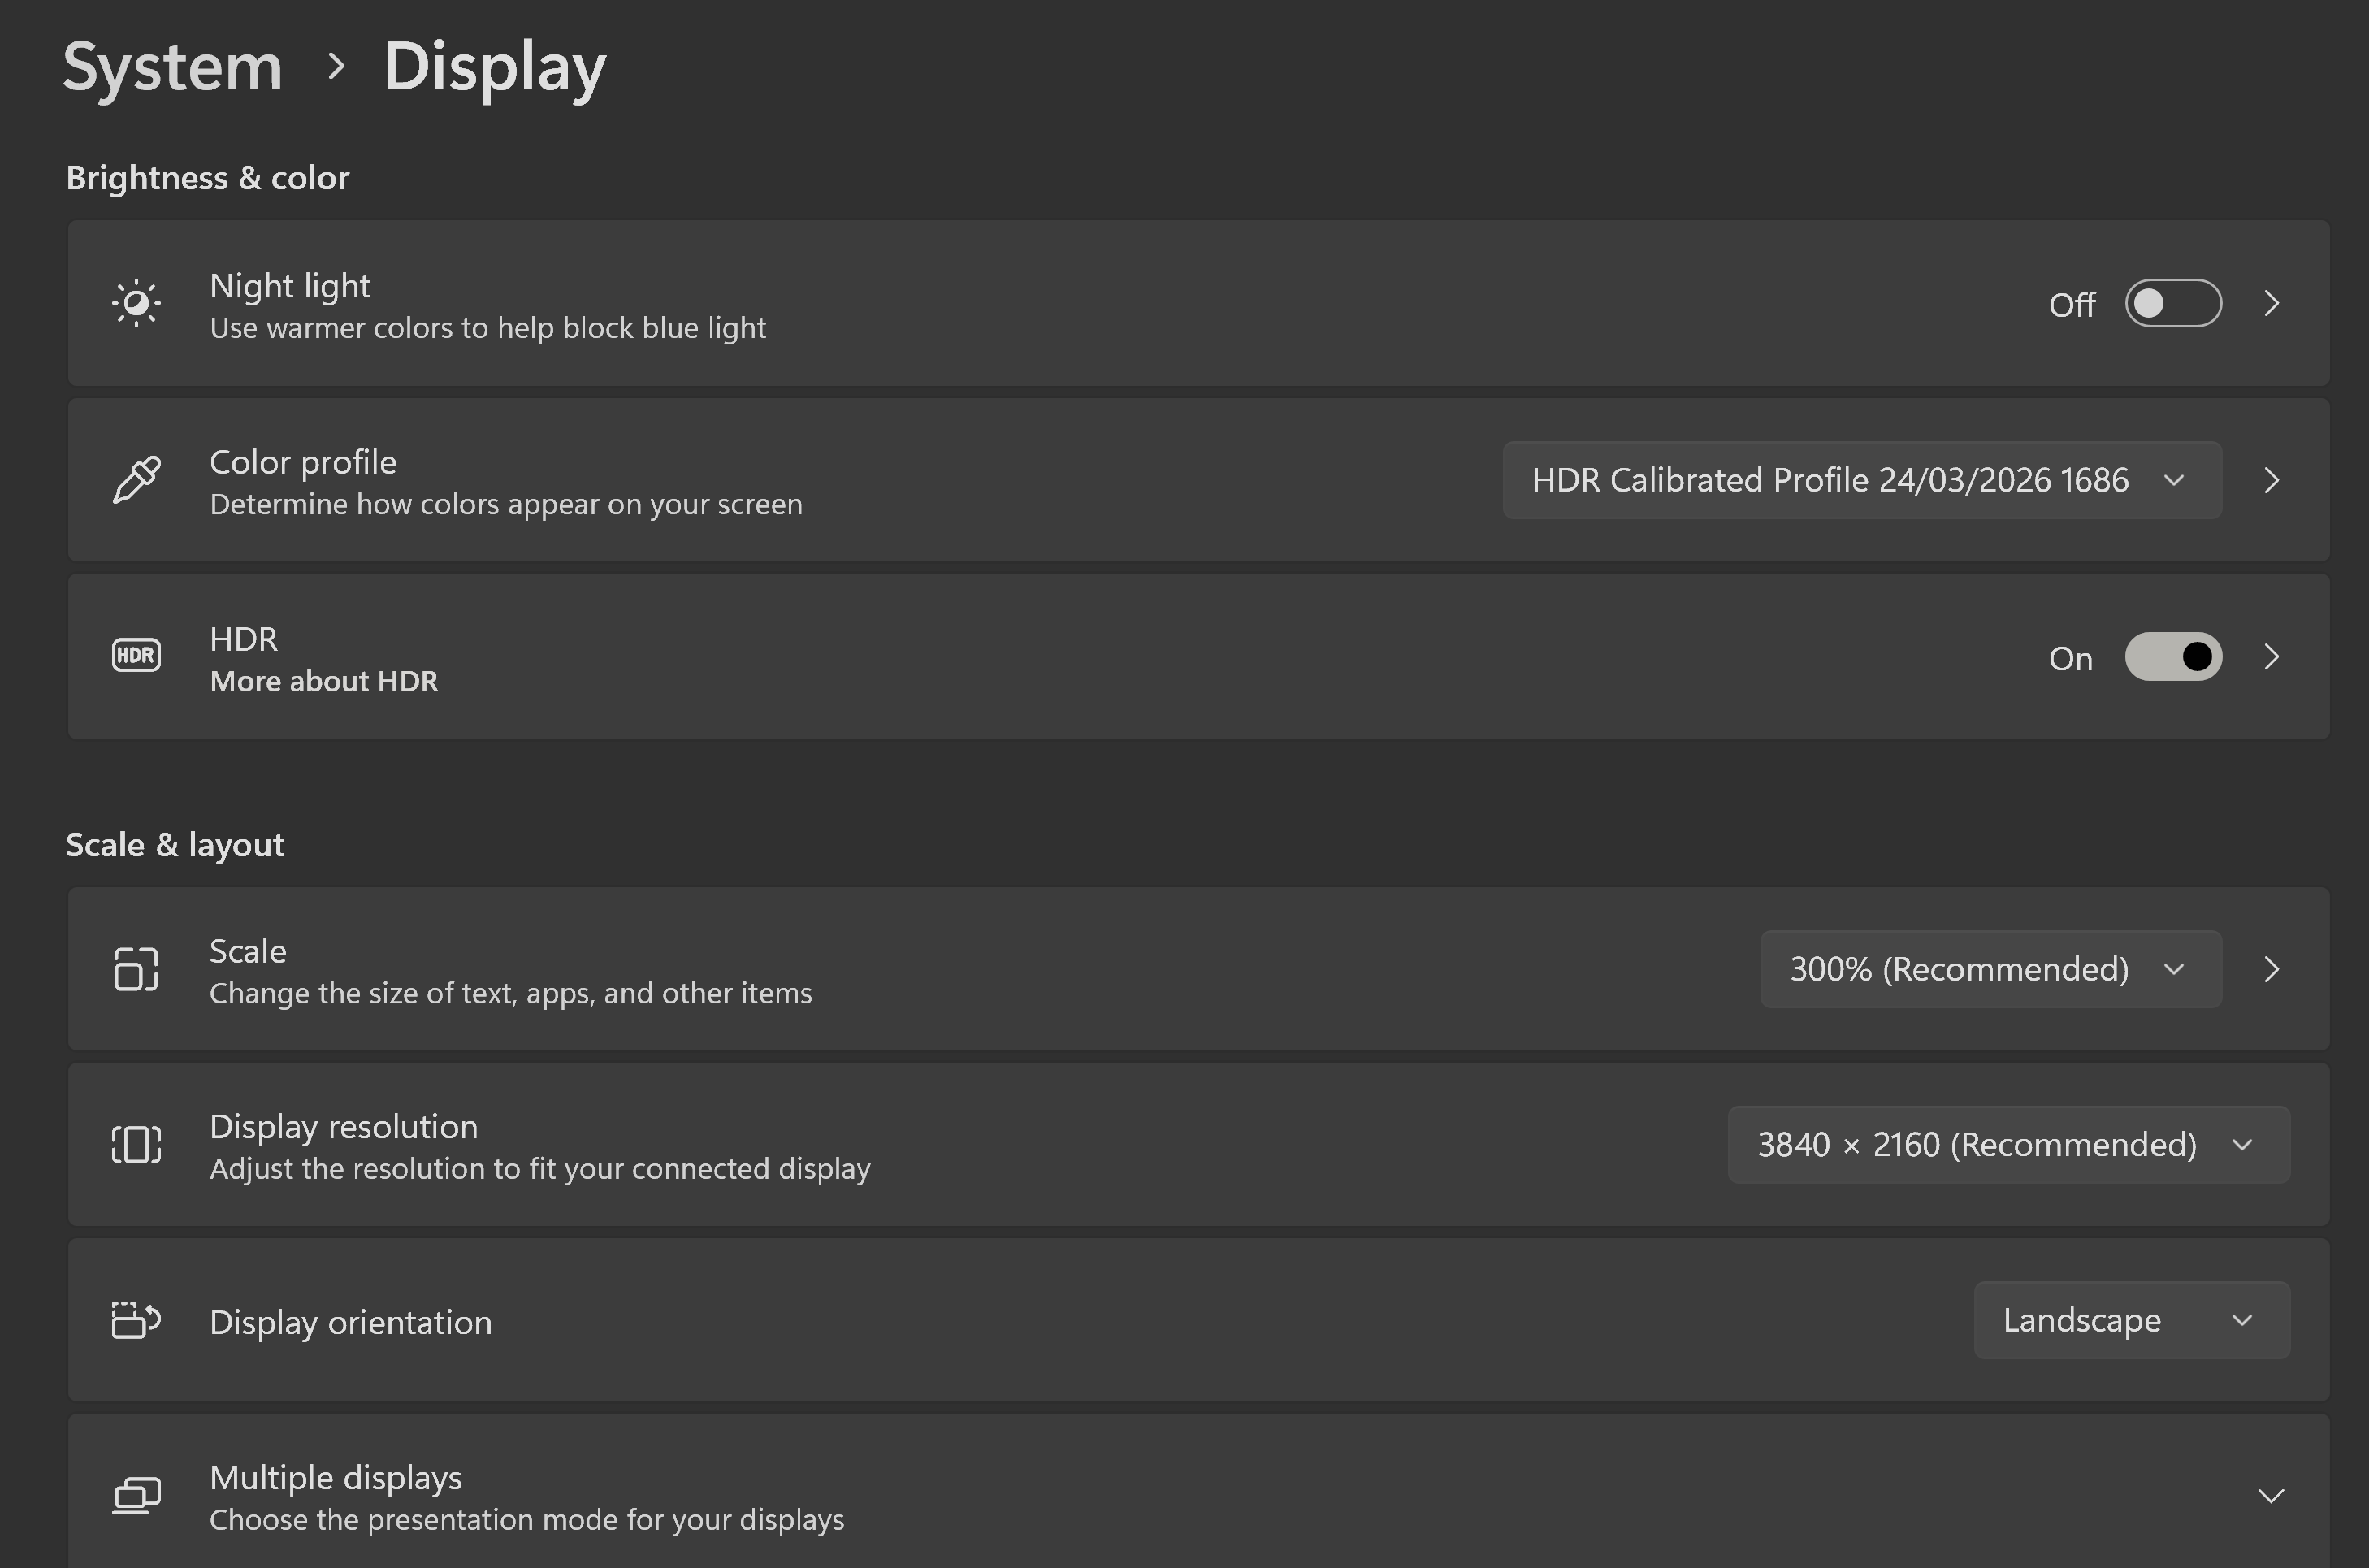
Task: Click the Display resolution icon
Action: 136,1145
